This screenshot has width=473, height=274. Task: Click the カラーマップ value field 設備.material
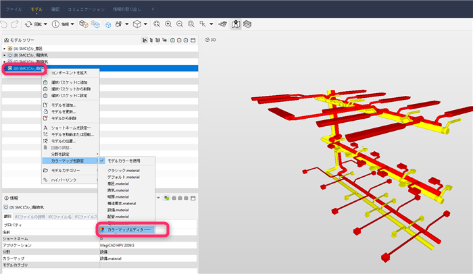pos(148,258)
